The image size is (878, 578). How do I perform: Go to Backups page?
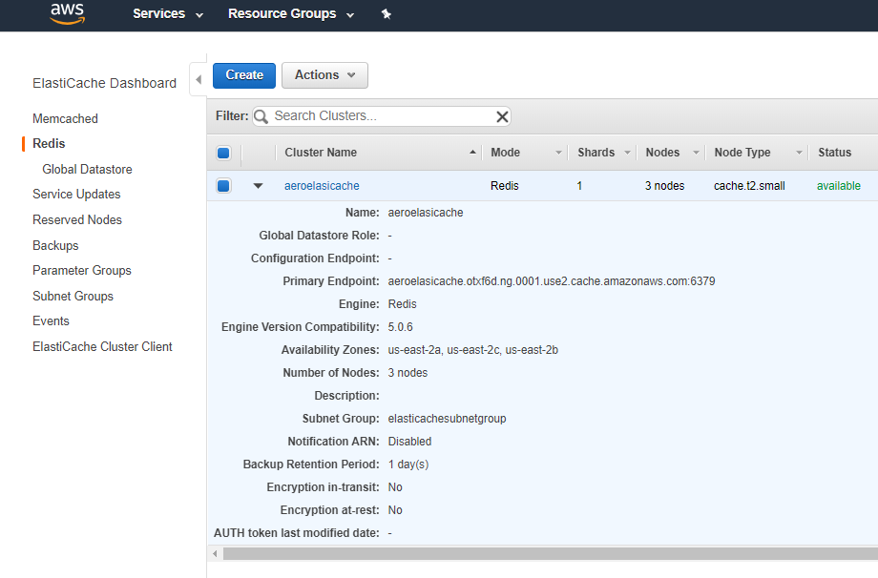55,246
